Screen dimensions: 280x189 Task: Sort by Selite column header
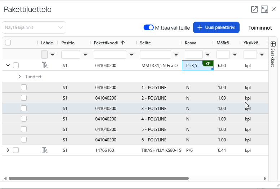coord(145,43)
